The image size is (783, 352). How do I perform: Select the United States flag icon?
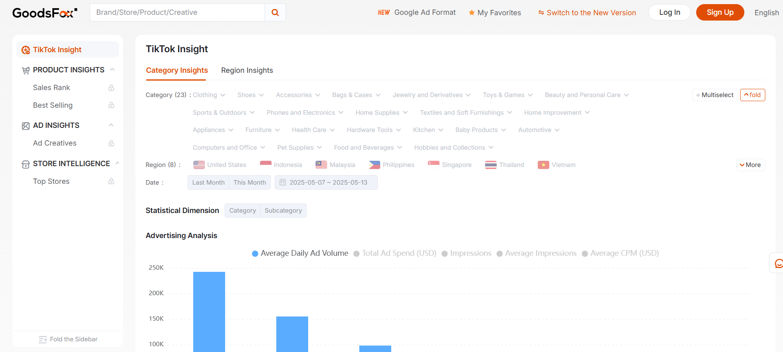199,164
